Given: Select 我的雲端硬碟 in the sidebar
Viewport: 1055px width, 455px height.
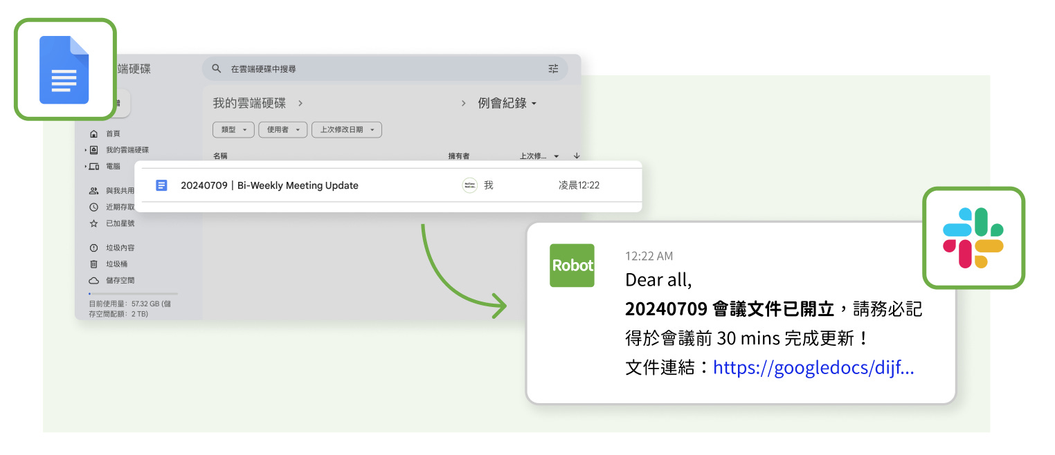Looking at the screenshot, I should [x=127, y=150].
